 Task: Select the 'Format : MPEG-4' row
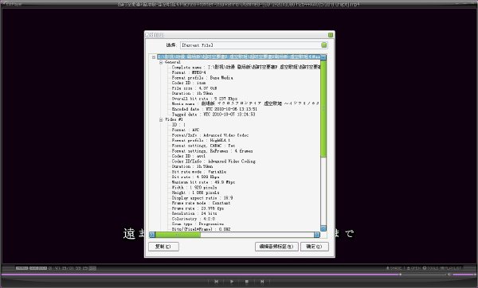tap(189, 72)
